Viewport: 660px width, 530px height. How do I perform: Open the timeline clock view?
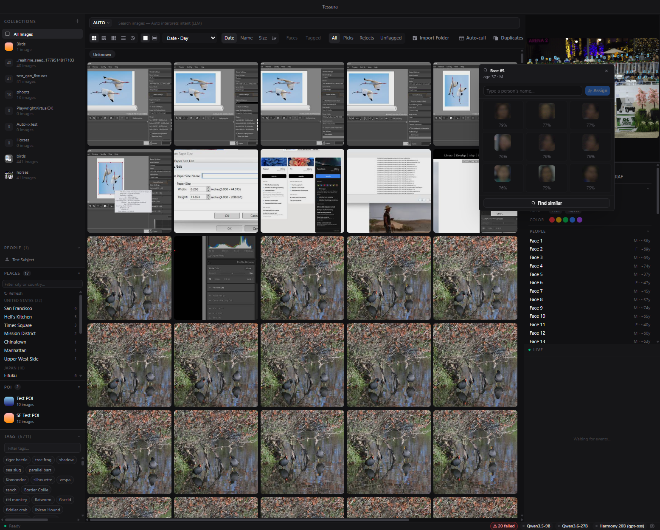(x=133, y=38)
